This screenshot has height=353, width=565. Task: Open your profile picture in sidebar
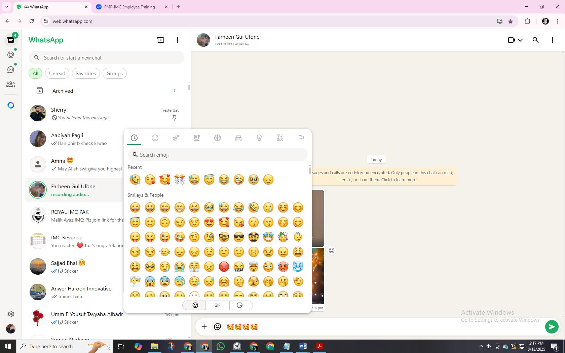pos(11,329)
